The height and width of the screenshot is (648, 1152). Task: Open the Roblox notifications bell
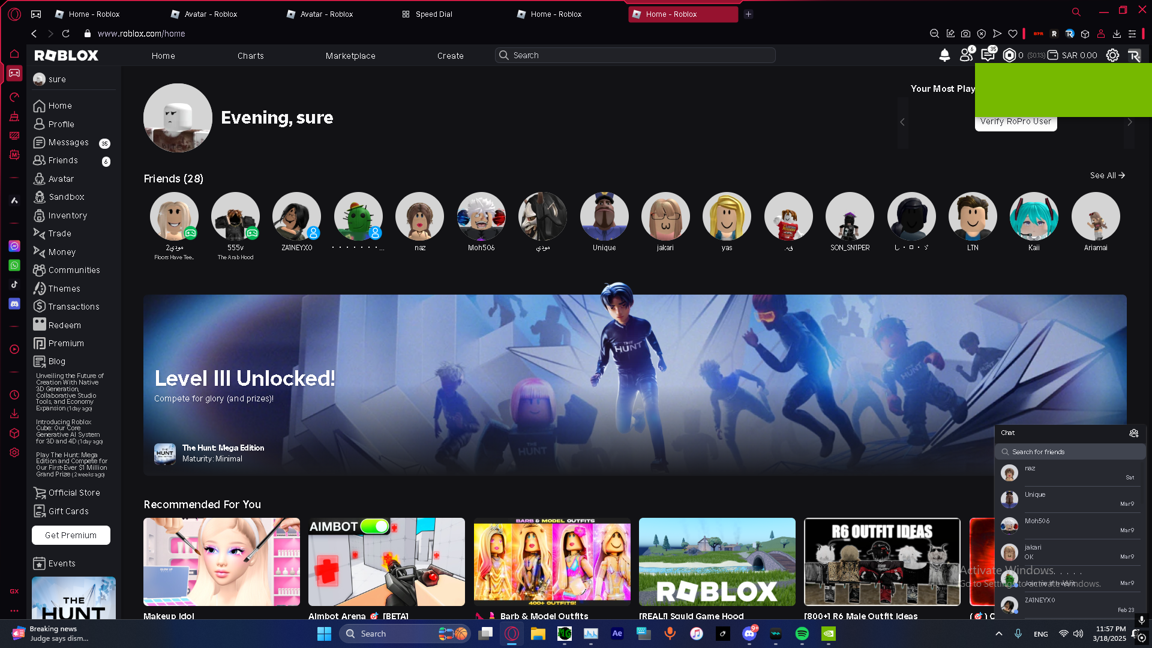click(944, 55)
